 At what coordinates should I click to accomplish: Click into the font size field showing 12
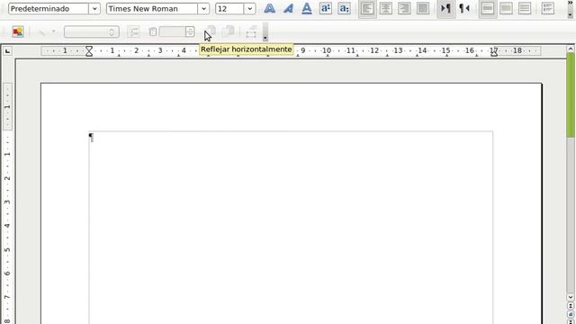coord(229,8)
